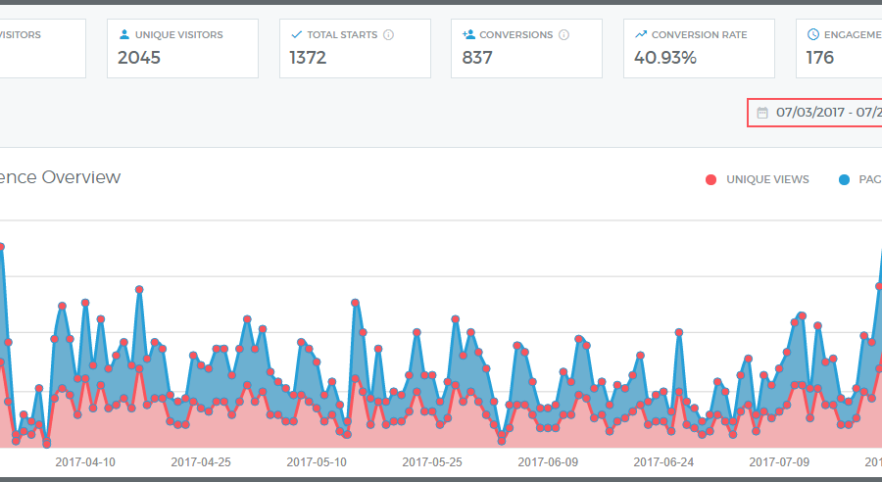Click the Engagement value 176

point(819,58)
